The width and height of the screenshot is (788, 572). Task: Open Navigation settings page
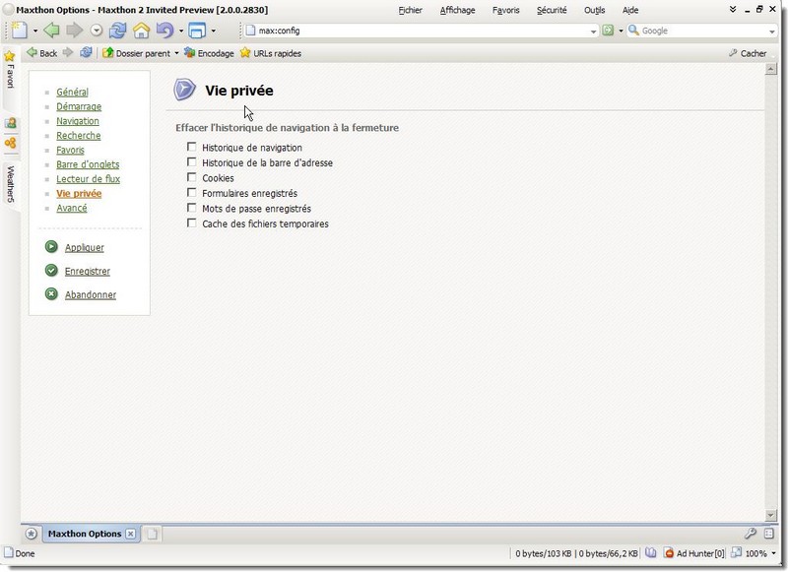point(78,121)
